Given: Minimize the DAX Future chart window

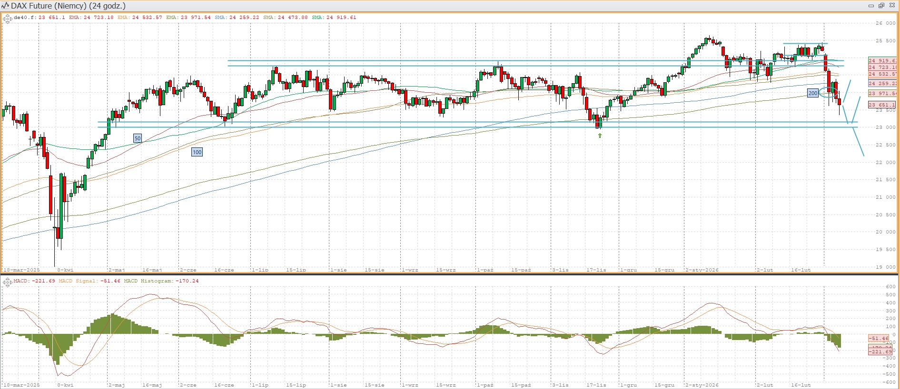Looking at the screenshot, I should tap(871, 6).
